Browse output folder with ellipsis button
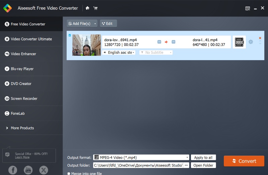The image size is (268, 175). tap(186, 165)
